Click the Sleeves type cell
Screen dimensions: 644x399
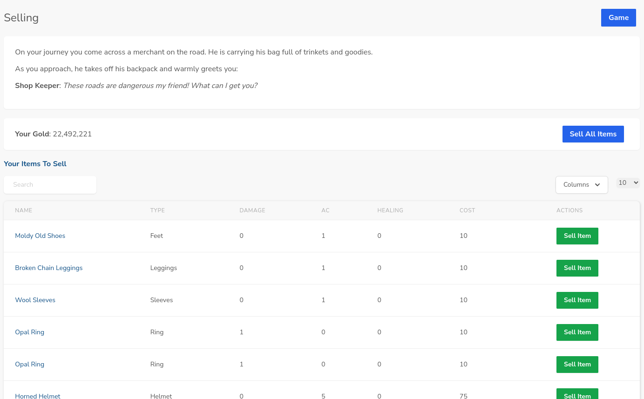click(x=162, y=300)
